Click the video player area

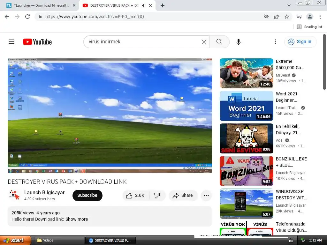[110, 115]
